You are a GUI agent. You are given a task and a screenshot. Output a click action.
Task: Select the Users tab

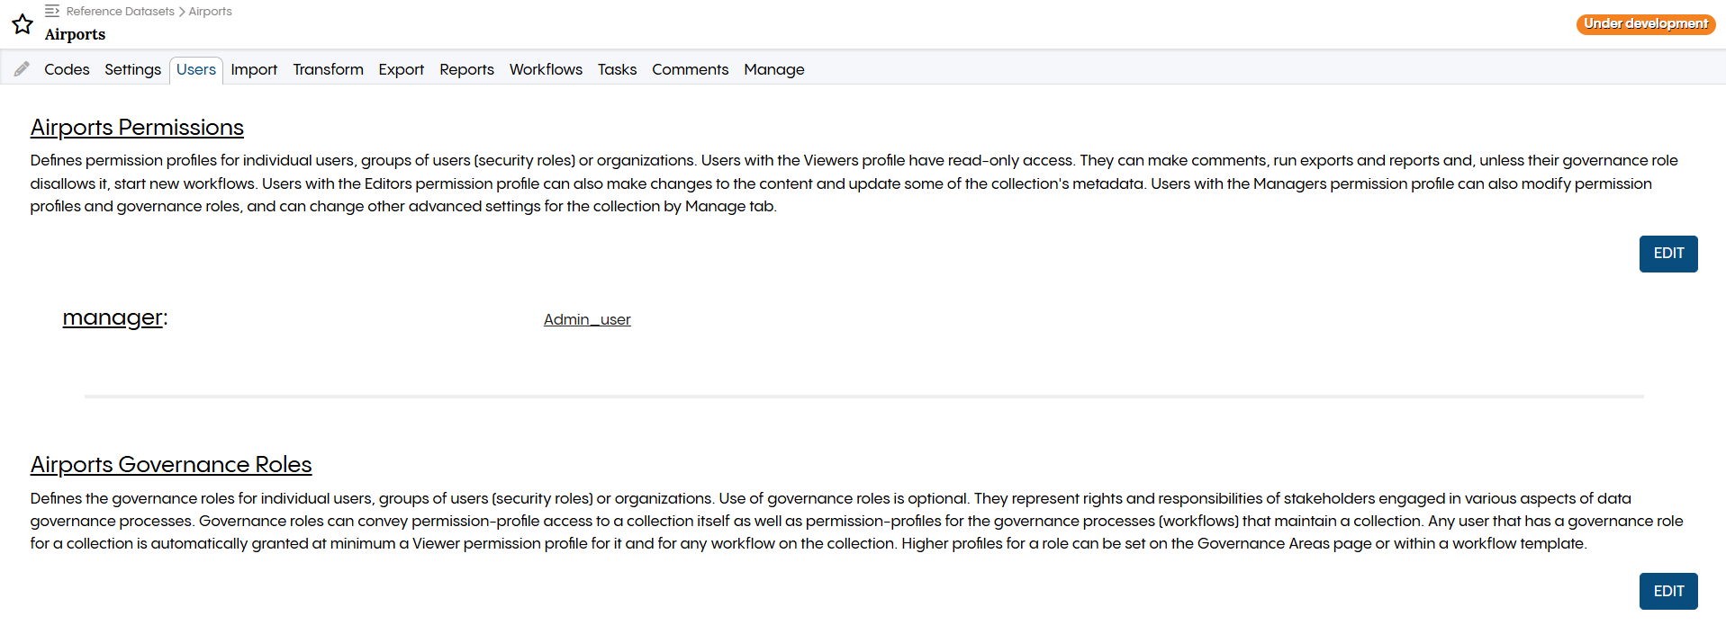(195, 69)
